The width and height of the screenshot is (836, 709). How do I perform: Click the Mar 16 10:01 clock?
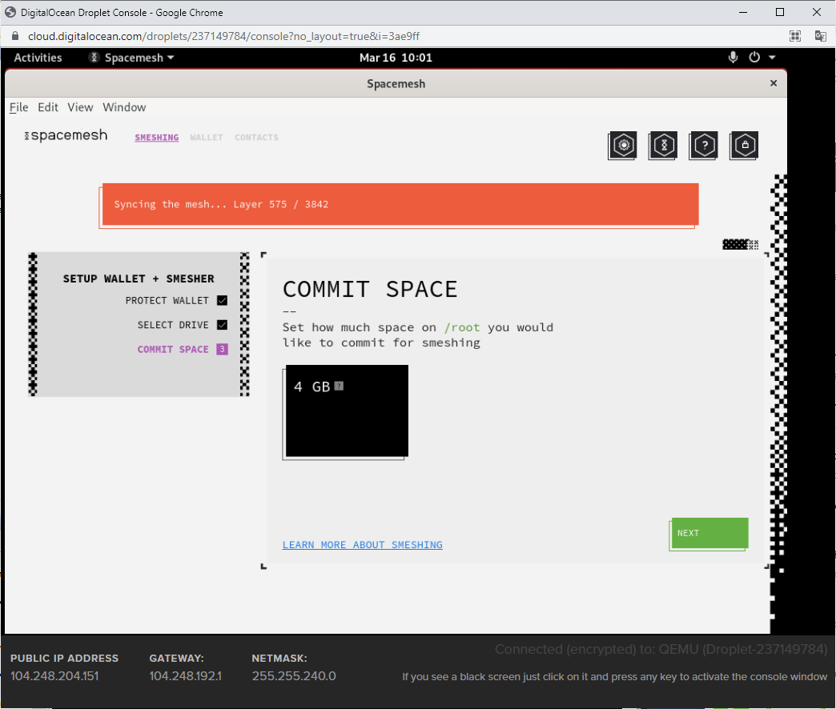396,58
